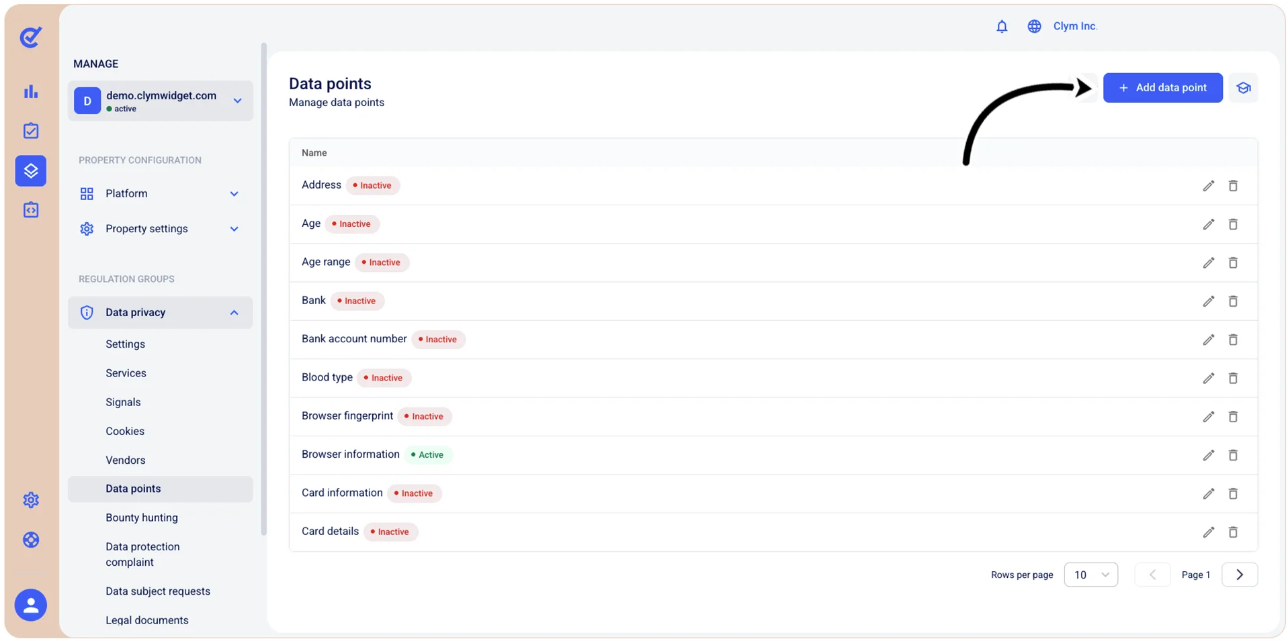Go to Data subject requests
1288x641 pixels.
158,591
